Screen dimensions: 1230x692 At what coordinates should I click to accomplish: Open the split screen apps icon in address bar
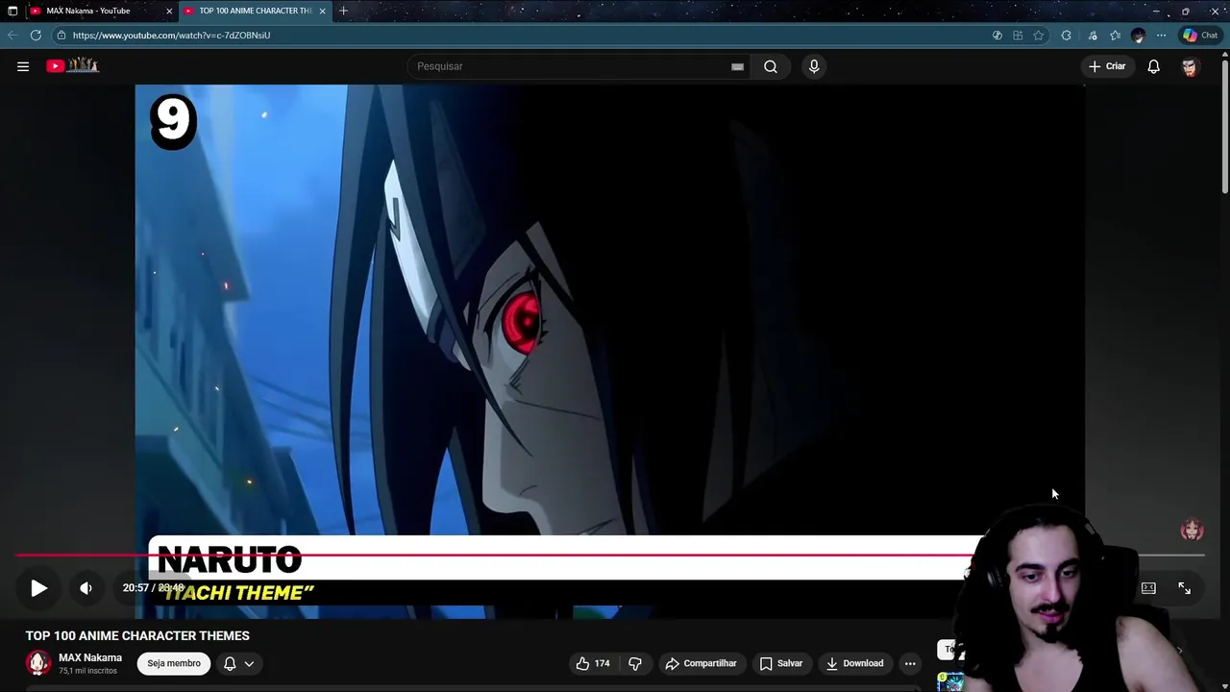click(x=1018, y=36)
